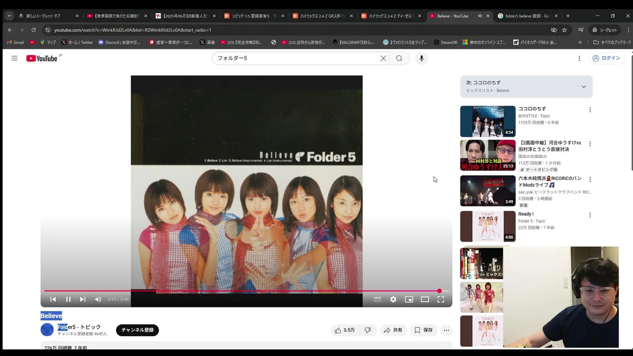Bookmark this page with the star
Screen dimensions: 633x356
coord(564,30)
